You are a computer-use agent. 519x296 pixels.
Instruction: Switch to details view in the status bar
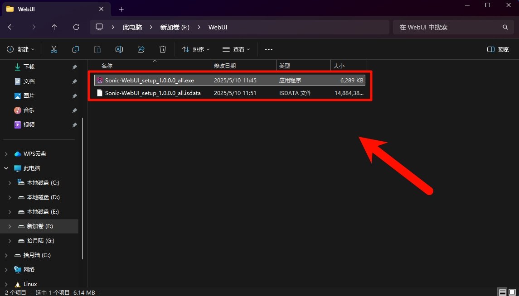(x=503, y=292)
